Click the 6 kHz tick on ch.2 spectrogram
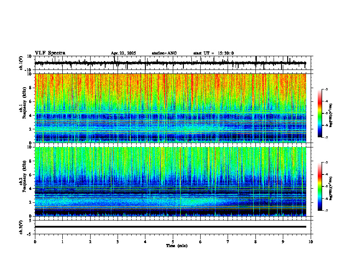The image size is (350, 271). point(31,175)
